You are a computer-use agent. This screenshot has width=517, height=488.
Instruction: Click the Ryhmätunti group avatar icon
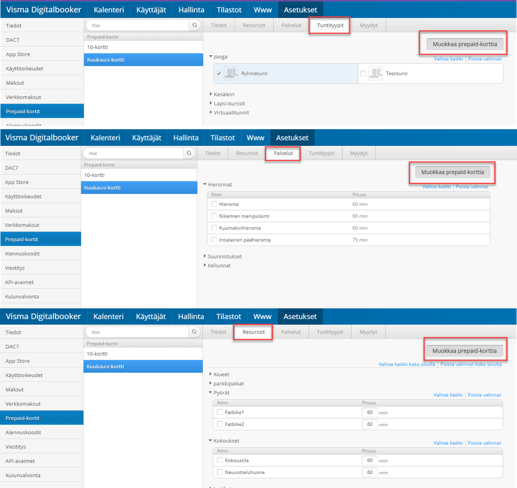(231, 73)
